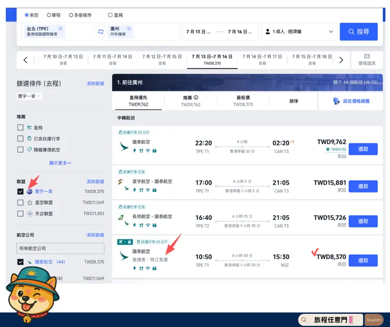The width and height of the screenshot is (390, 327).
Task: Click 清除篩選 beside 篩選條件 heading
Action: pyautogui.click(x=95, y=84)
